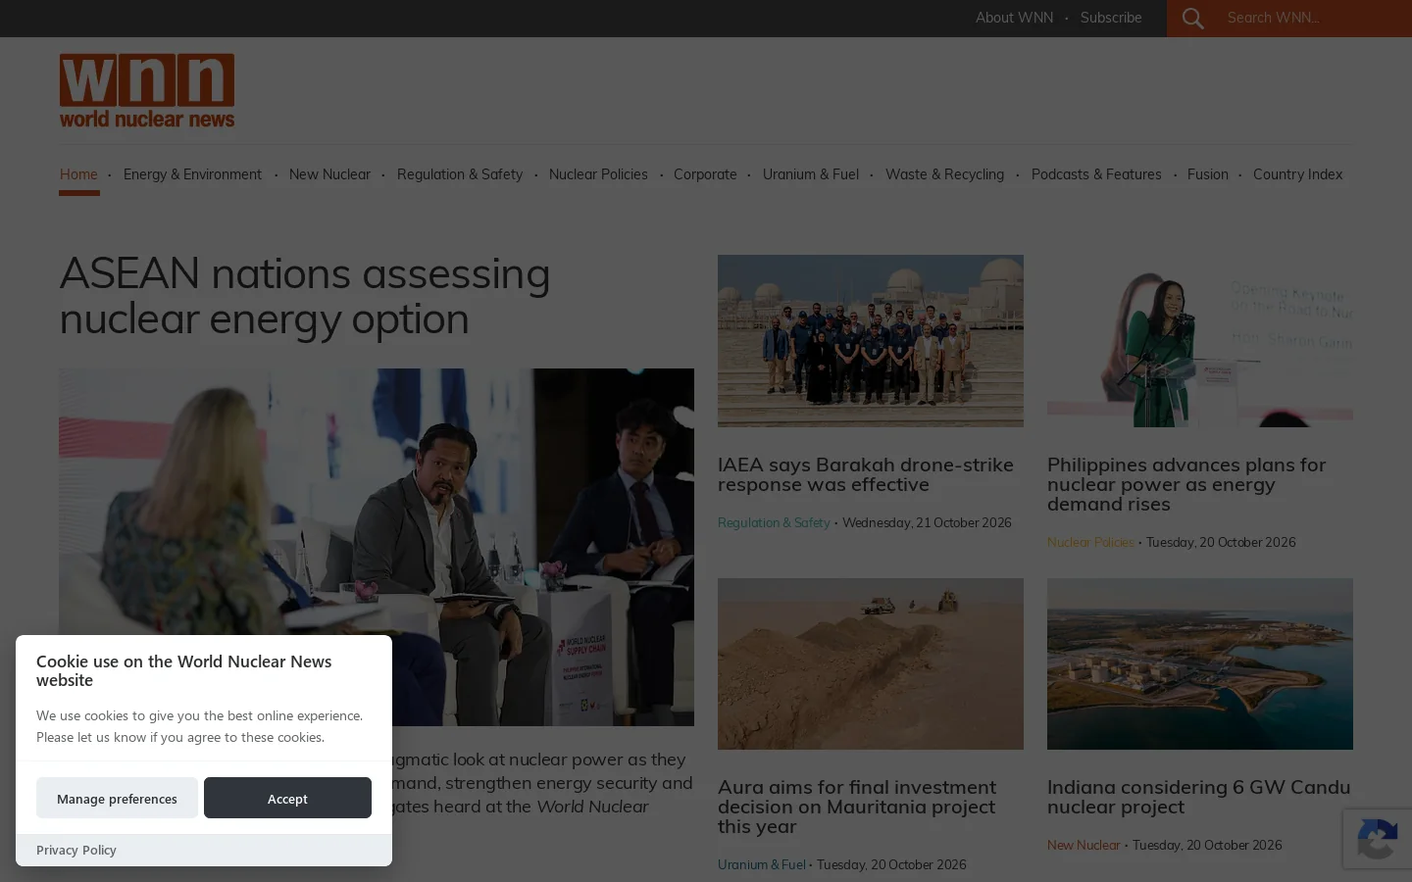
Task: Open Energy & Environment section
Action: [192, 174]
